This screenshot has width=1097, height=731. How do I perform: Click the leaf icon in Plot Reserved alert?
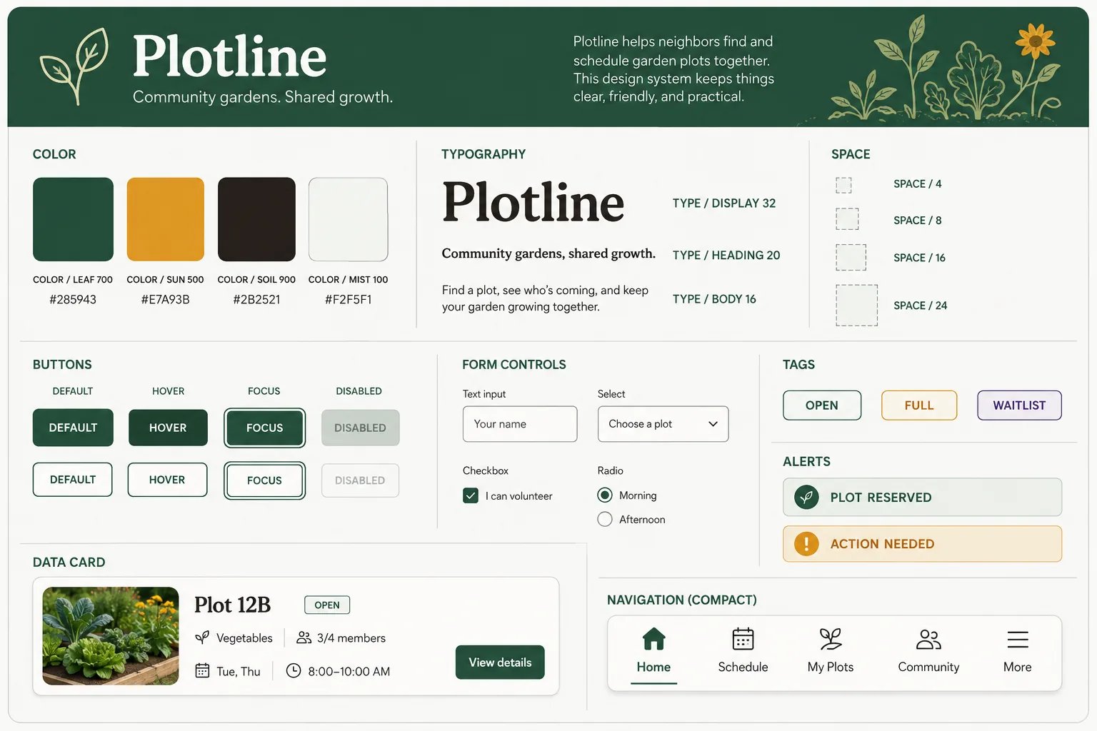click(x=806, y=497)
